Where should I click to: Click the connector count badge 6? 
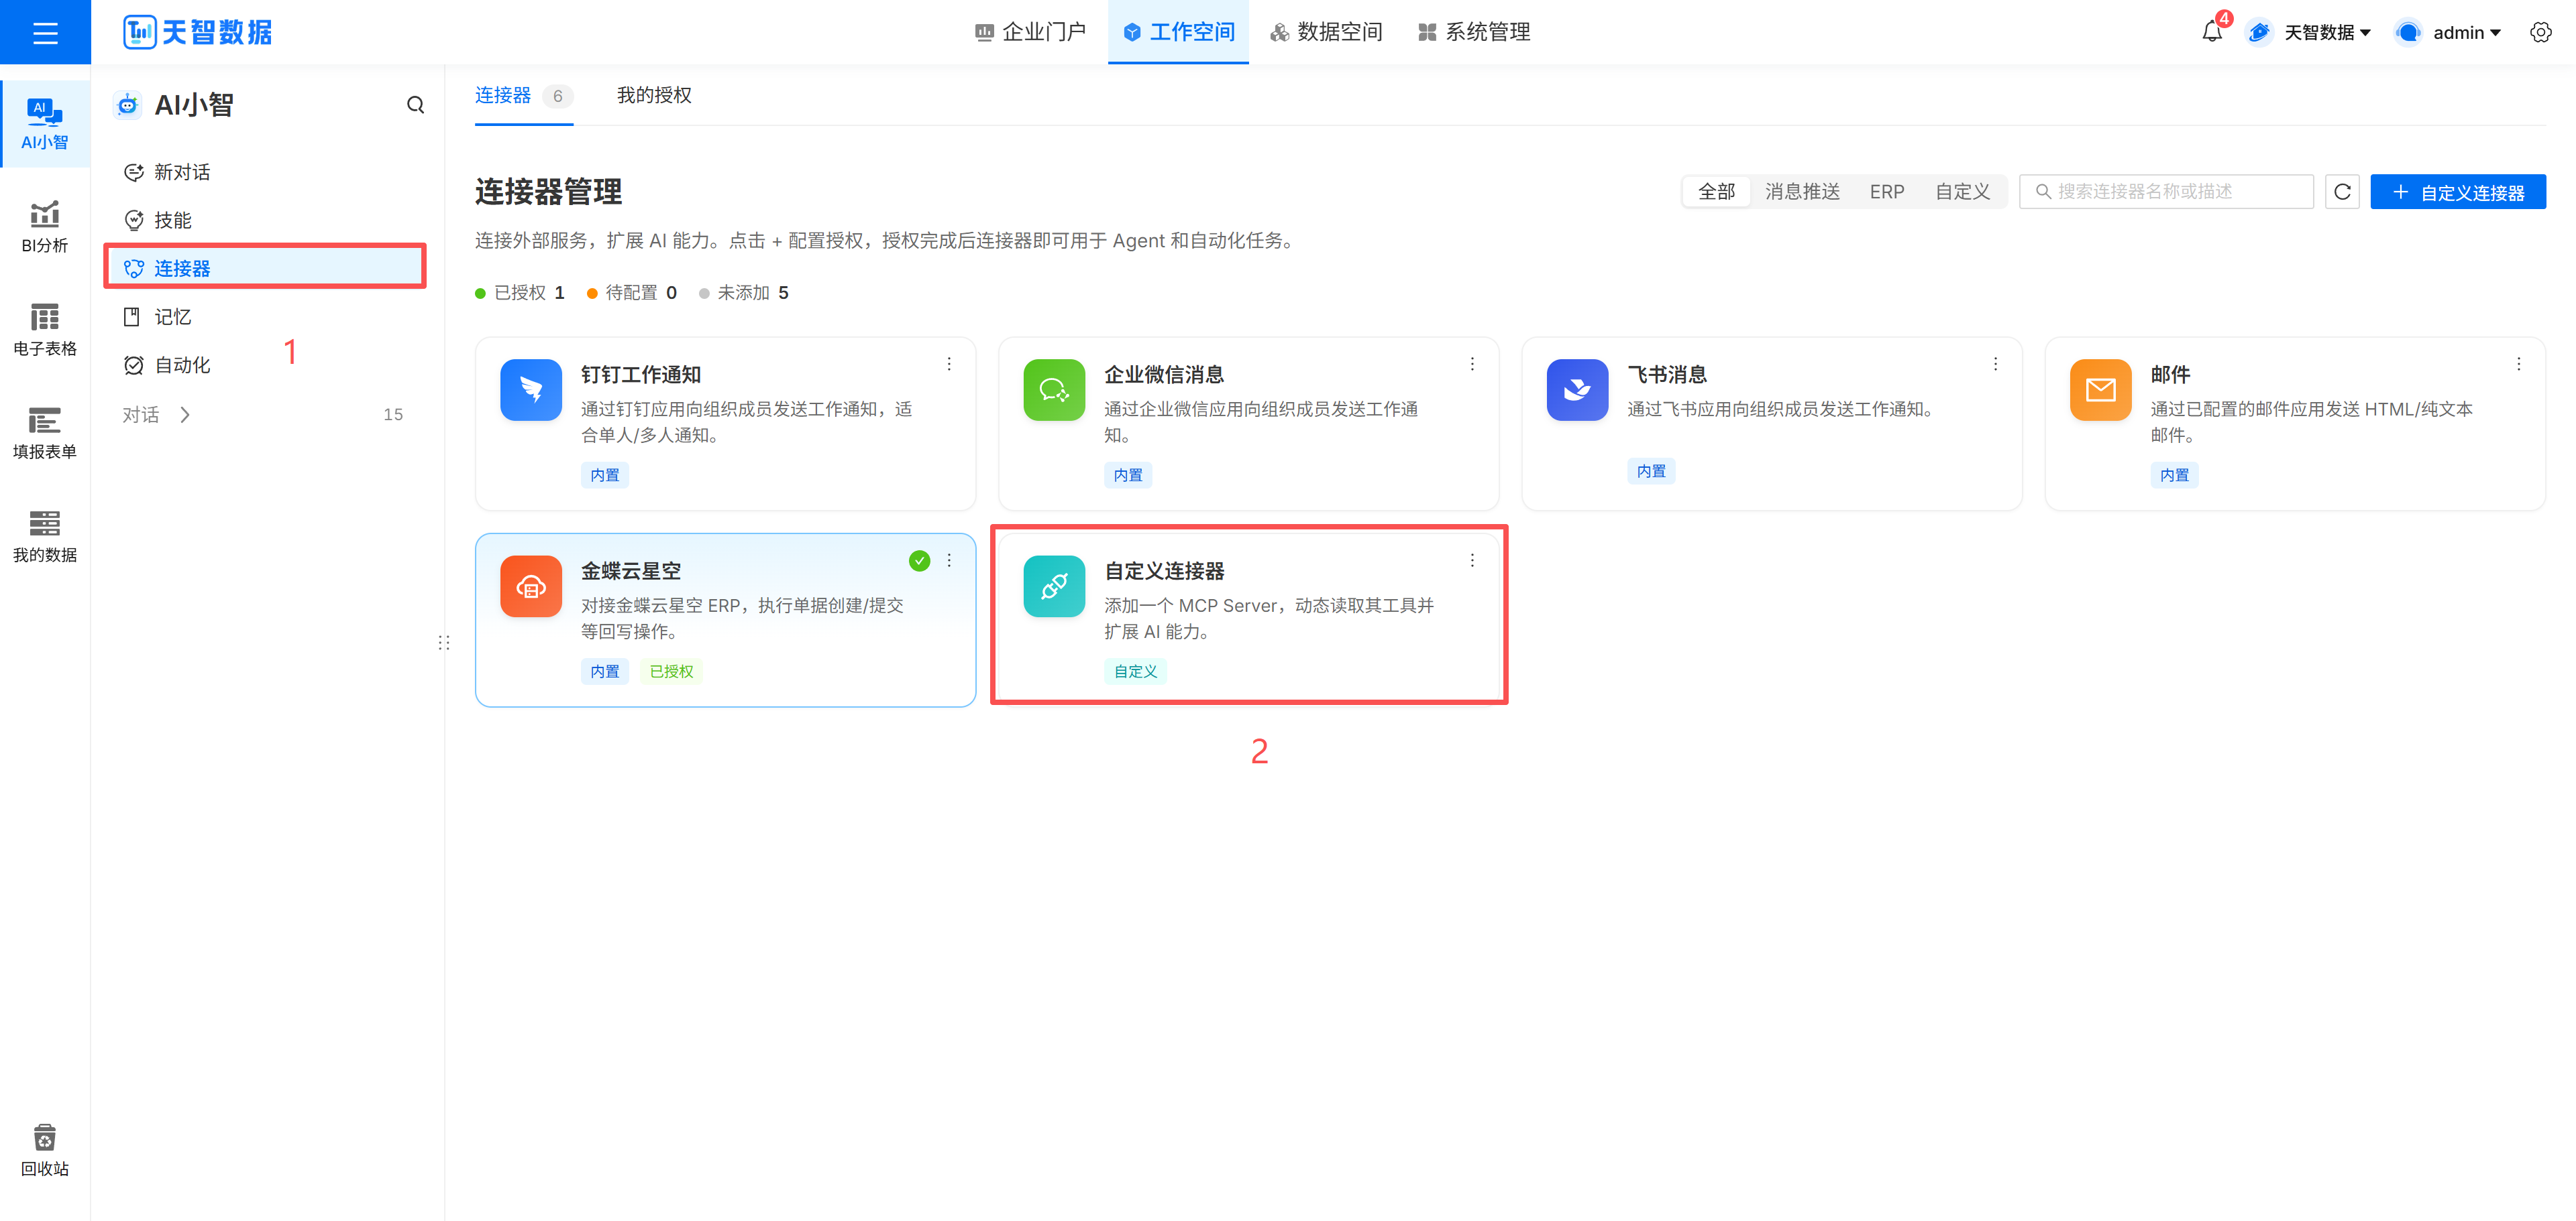(x=557, y=96)
